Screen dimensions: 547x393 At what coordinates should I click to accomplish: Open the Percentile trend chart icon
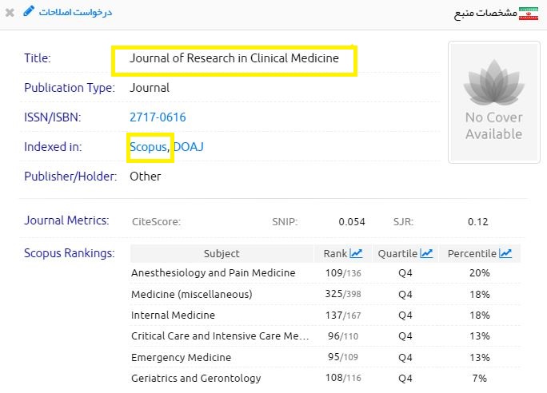click(x=505, y=253)
